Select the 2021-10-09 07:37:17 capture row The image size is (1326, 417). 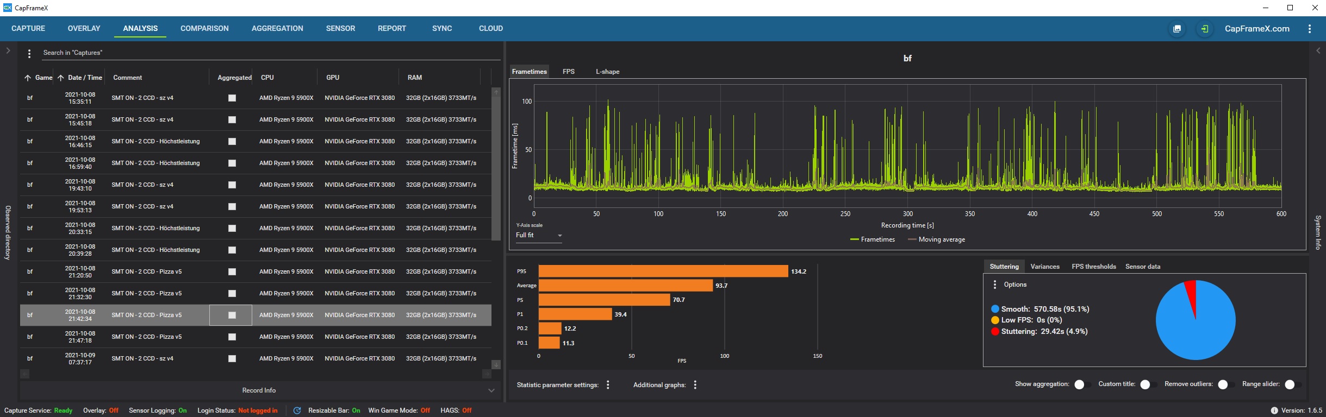(x=256, y=359)
